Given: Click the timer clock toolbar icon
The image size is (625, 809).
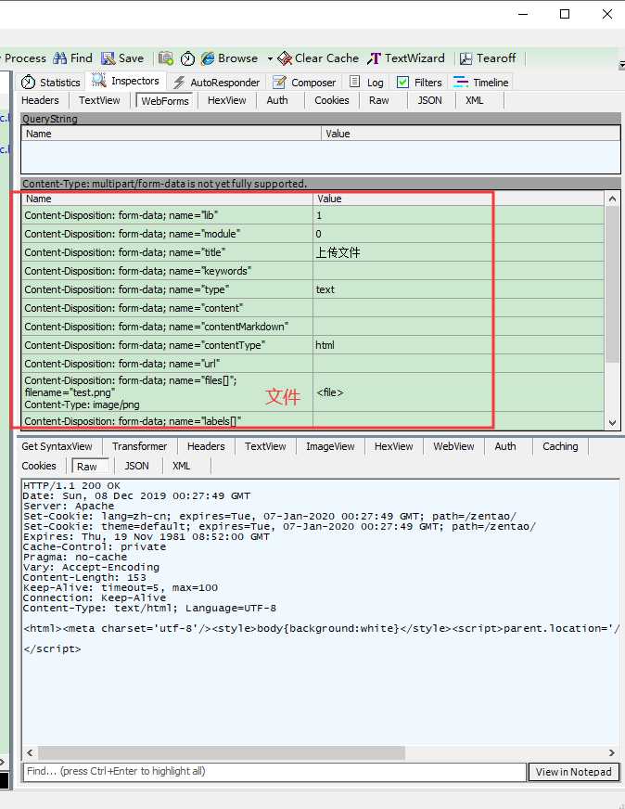Looking at the screenshot, I should 187,58.
